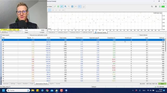Open the Windows Start menu
Image resolution: width=167 pixels, height=93 pixels.
point(3,90)
